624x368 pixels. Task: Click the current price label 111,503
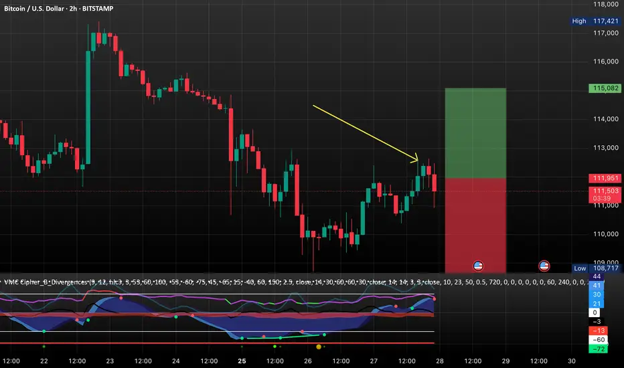[605, 195]
